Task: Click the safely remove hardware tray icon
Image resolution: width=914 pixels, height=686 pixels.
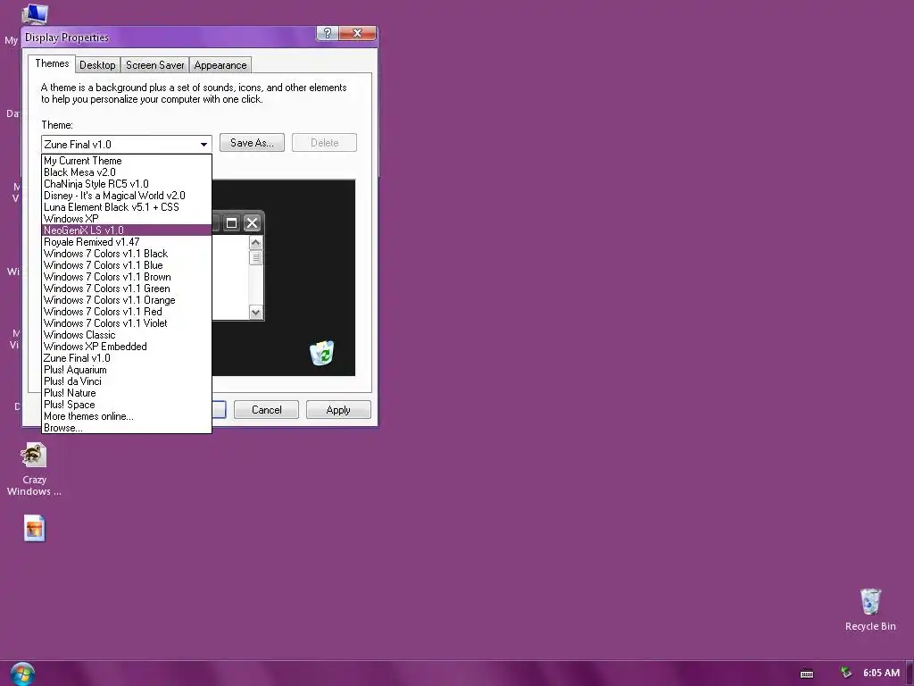Action: 846,673
